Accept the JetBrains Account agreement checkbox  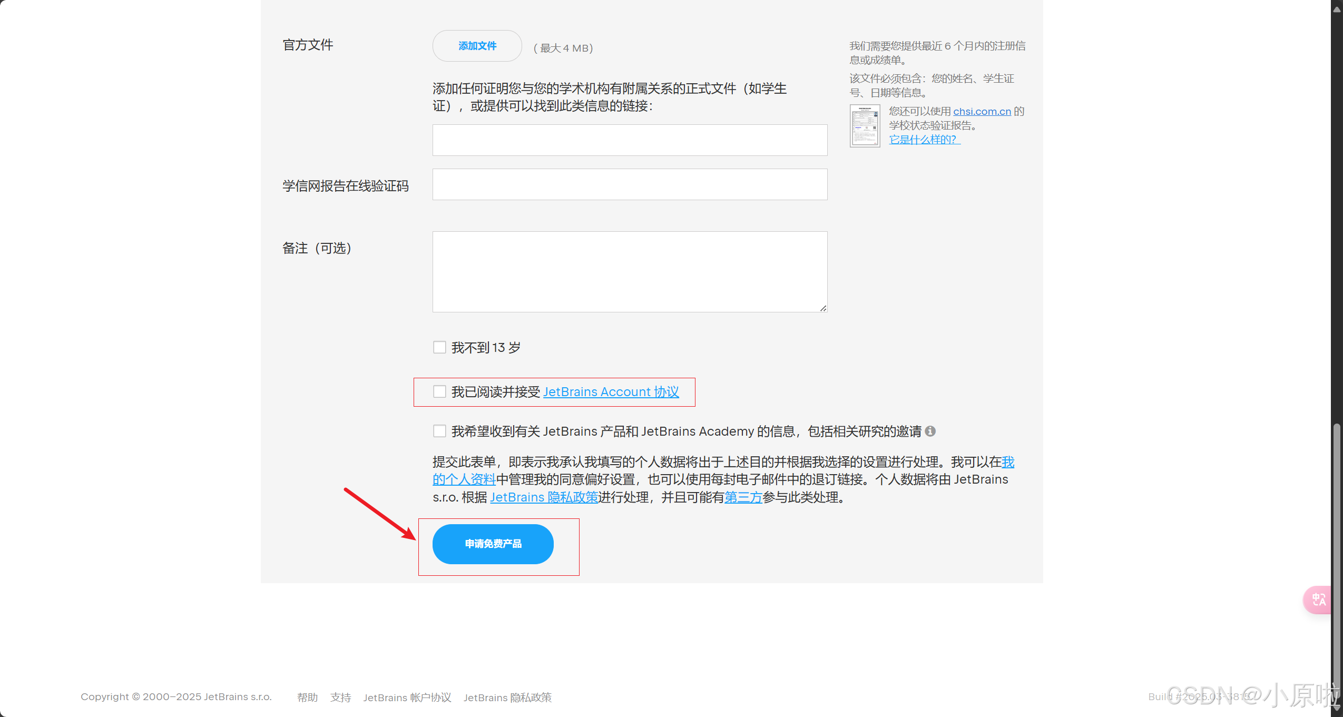[439, 391]
